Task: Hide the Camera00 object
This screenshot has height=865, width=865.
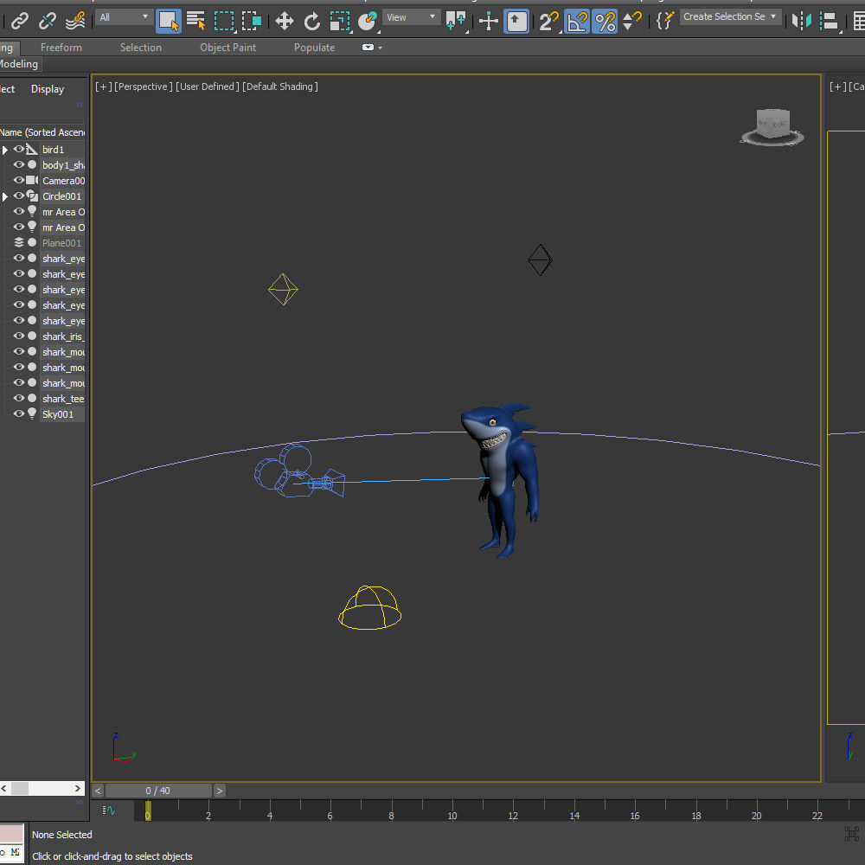Action: click(x=19, y=180)
